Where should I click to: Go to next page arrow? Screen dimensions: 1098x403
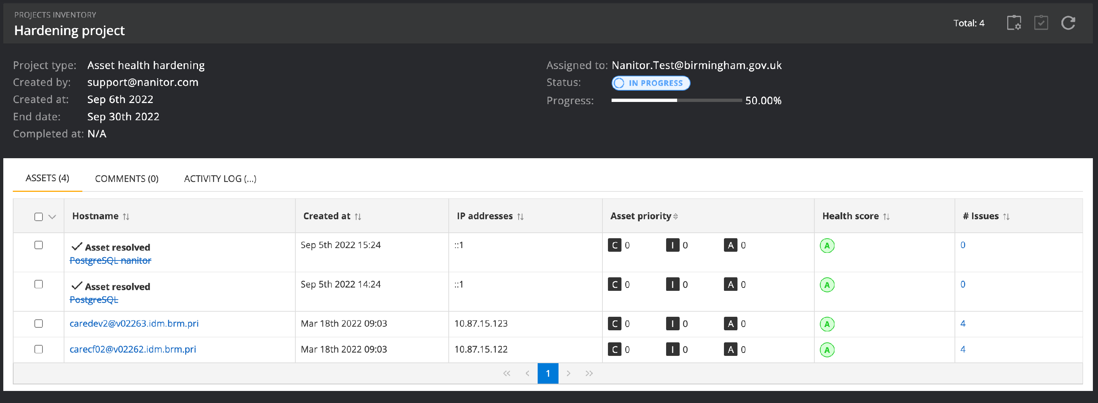coord(568,373)
